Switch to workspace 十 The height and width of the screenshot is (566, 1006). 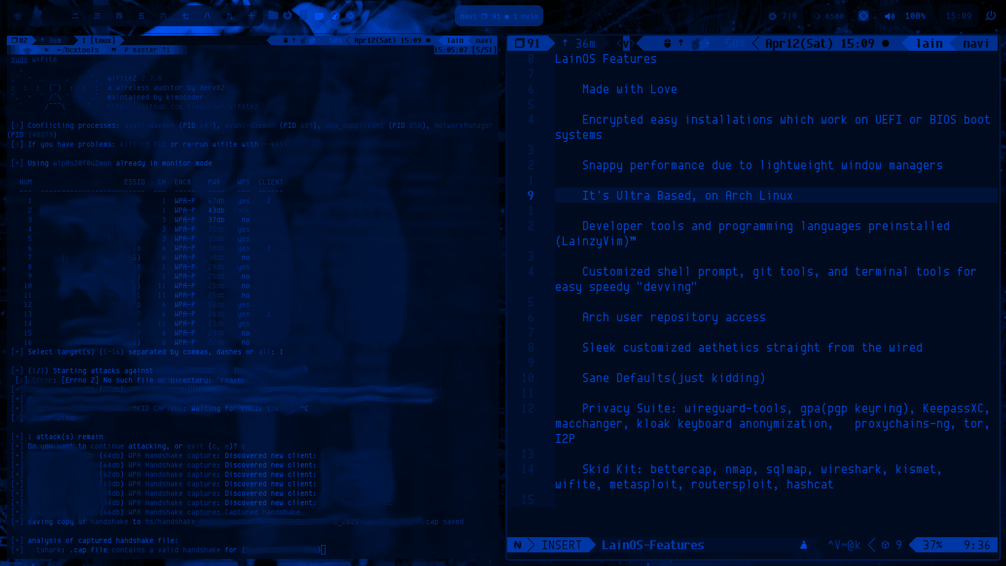click(x=251, y=16)
